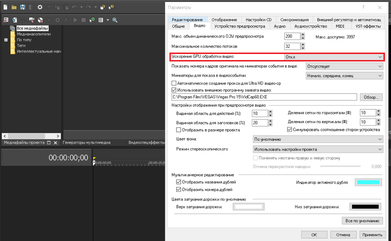Open the Views dropdown arrow in the media toolbar

[108, 20]
